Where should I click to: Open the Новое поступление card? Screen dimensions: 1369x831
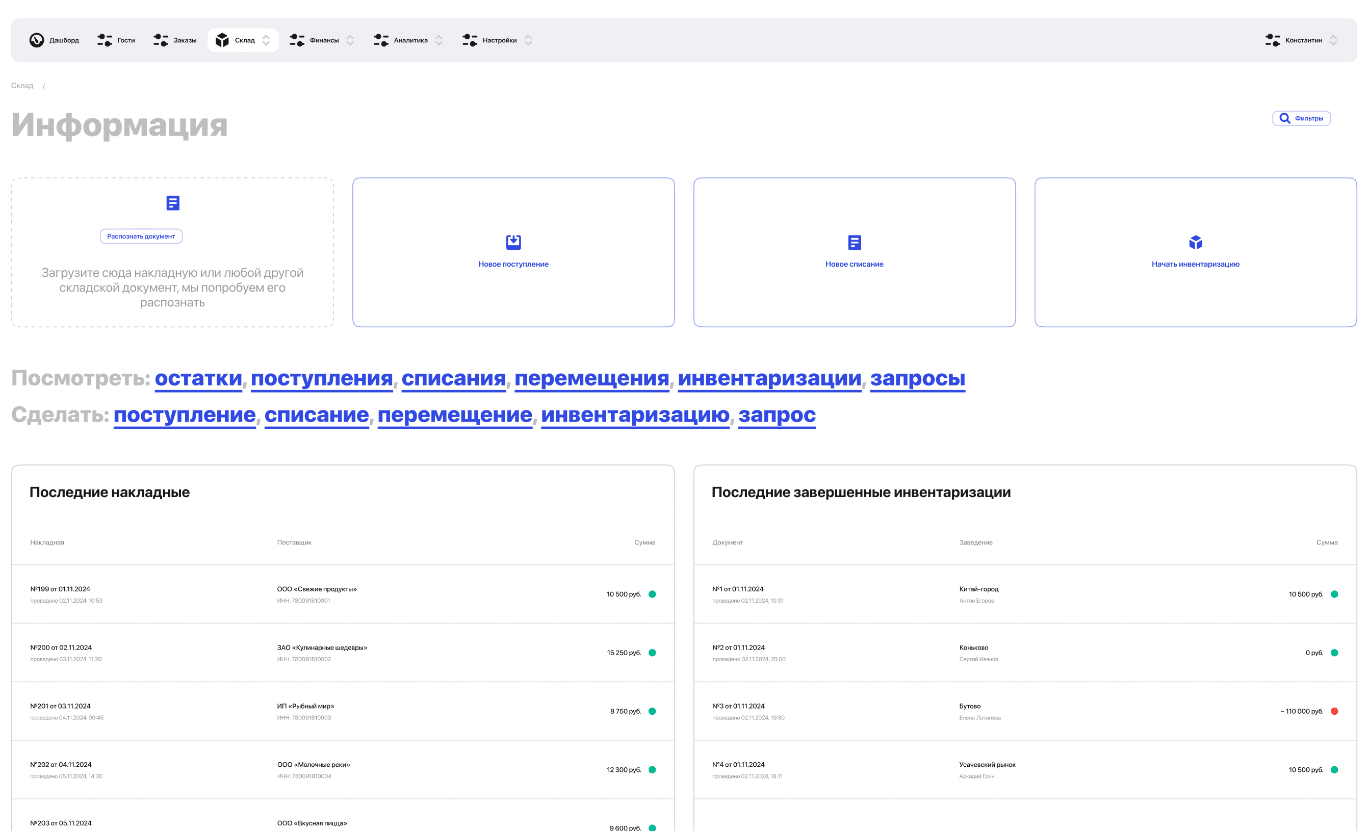pos(513,252)
